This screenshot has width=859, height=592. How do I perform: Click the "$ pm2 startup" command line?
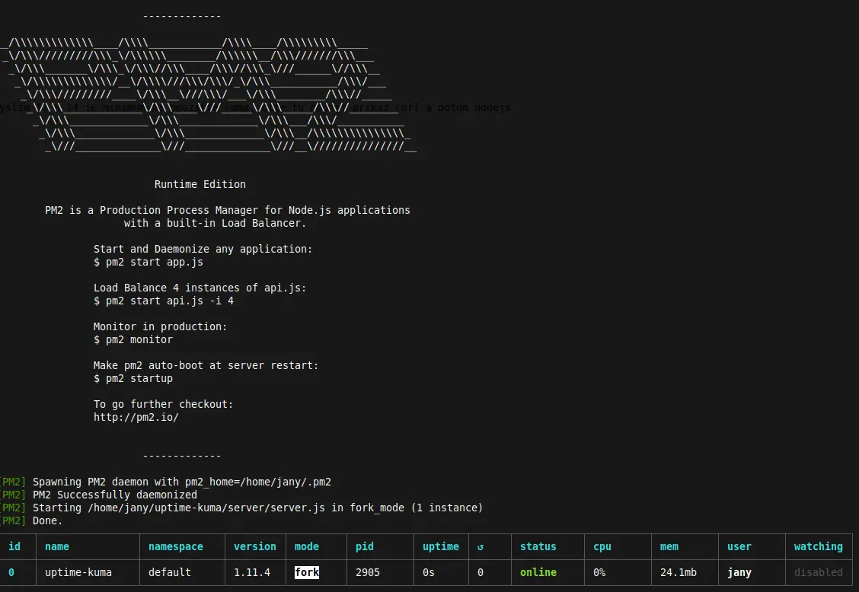(133, 379)
